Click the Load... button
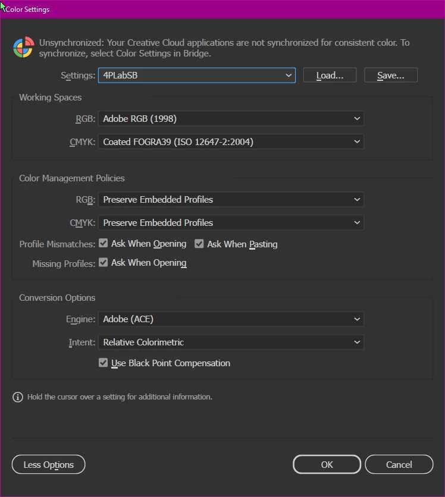This screenshot has width=445, height=497. (x=330, y=75)
